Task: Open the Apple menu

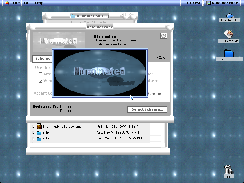Action: (7, 3)
